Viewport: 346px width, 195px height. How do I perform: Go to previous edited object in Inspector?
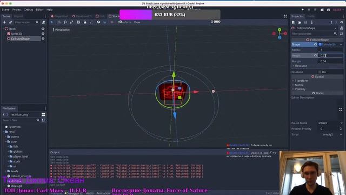click(x=331, y=22)
